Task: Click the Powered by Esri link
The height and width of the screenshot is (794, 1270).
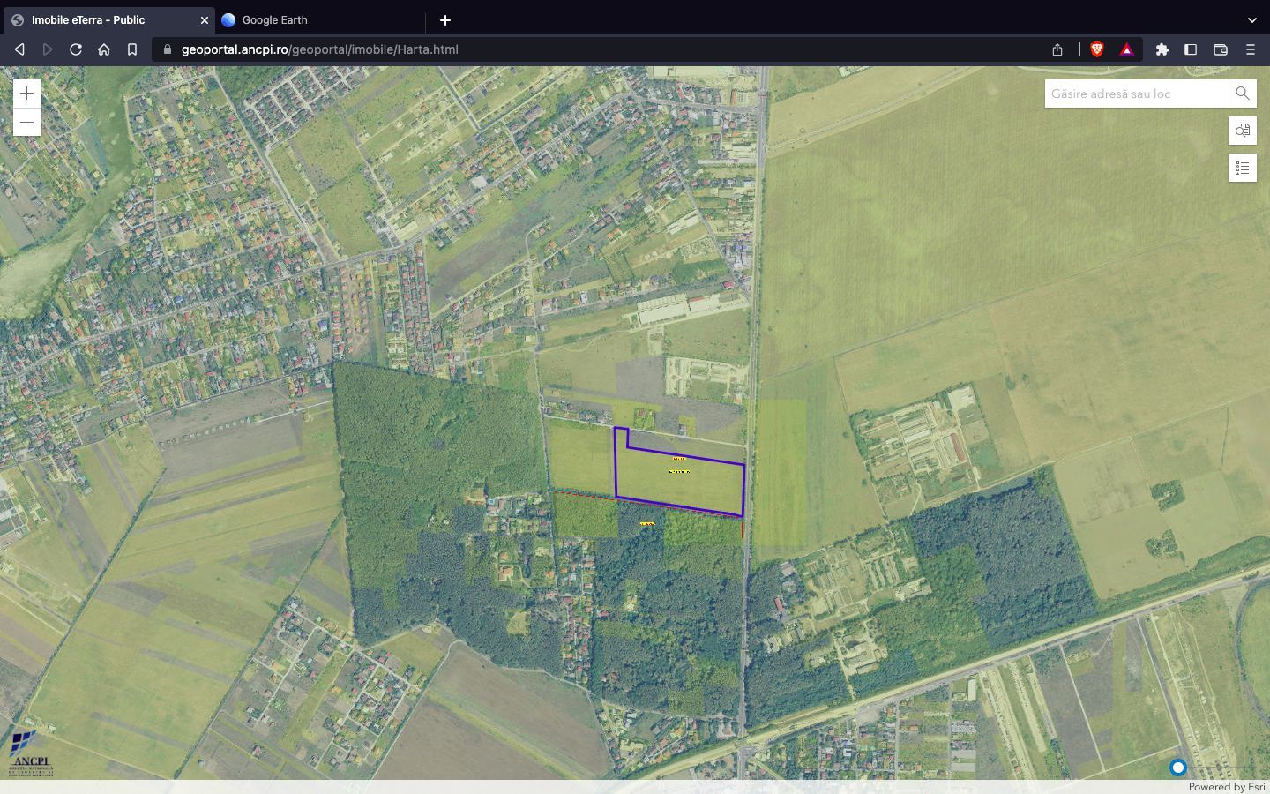Action: (1226, 787)
